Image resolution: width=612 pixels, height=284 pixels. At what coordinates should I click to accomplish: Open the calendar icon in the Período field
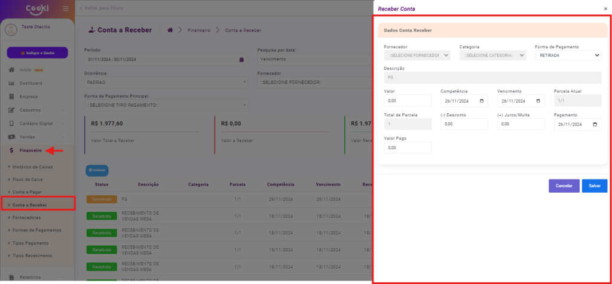241,60
